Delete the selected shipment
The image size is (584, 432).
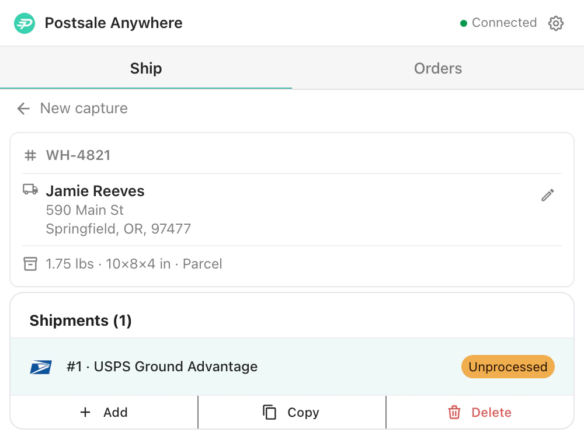pos(480,412)
